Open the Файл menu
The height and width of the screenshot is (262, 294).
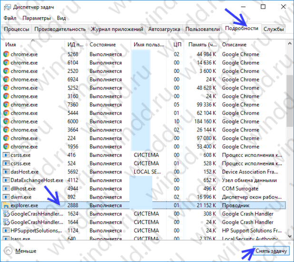coord(10,18)
